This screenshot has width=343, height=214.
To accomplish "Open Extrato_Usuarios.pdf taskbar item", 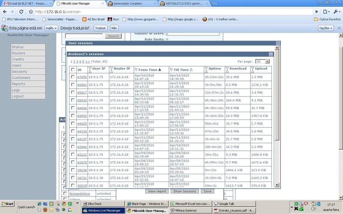I will point(234,211).
